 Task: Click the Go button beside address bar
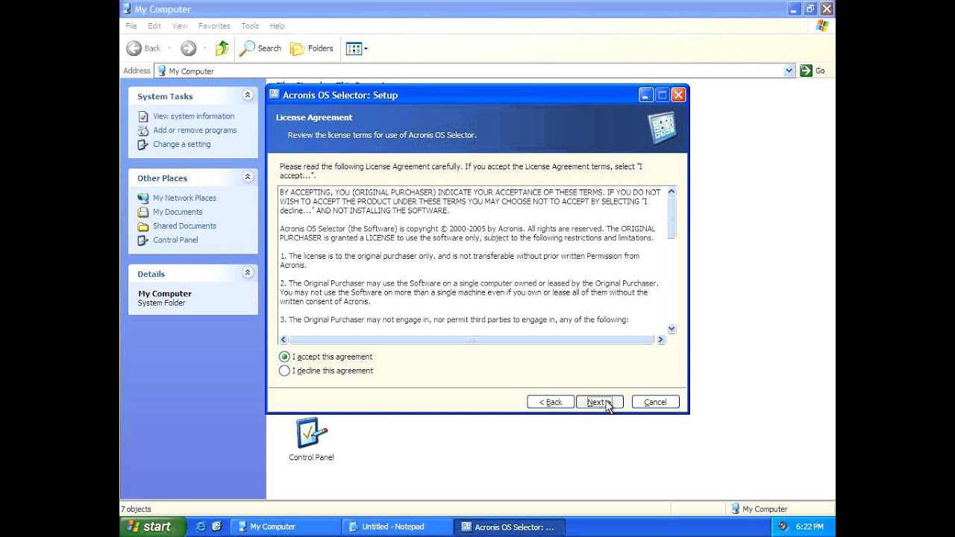click(812, 71)
